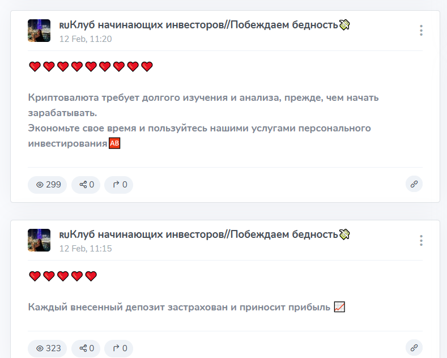Image resolution: width=447 pixels, height=358 pixels.
Task: Click the text starting with Криптовалюта
Action: (203, 97)
